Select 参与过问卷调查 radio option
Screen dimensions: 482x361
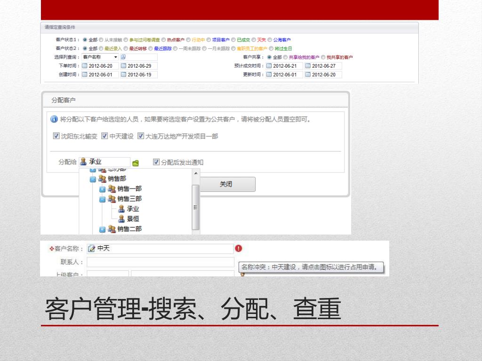click(126, 40)
